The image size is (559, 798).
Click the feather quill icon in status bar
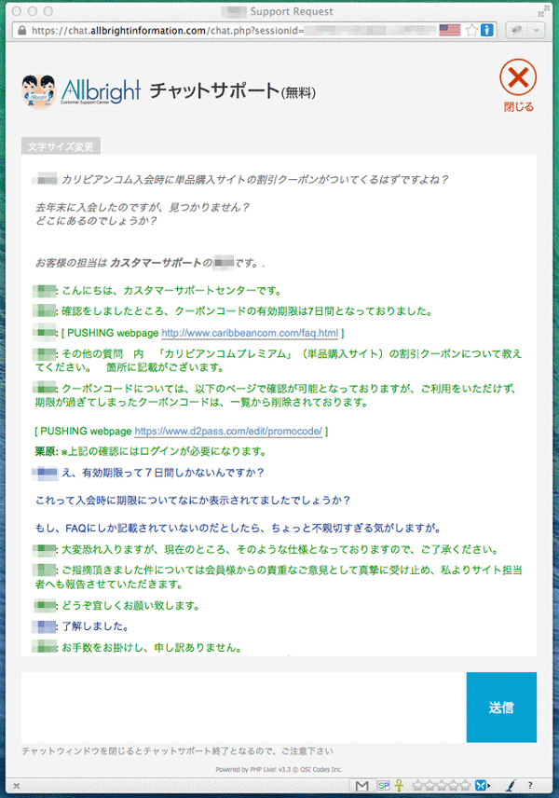511,786
